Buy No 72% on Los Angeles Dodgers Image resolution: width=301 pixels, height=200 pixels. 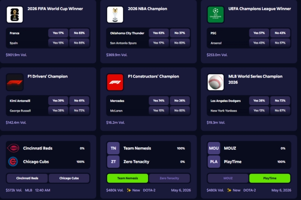pos(280,100)
